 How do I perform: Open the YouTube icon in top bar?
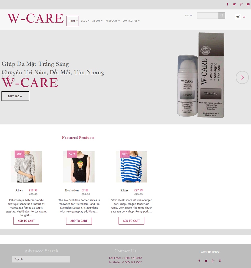click(x=248, y=4)
